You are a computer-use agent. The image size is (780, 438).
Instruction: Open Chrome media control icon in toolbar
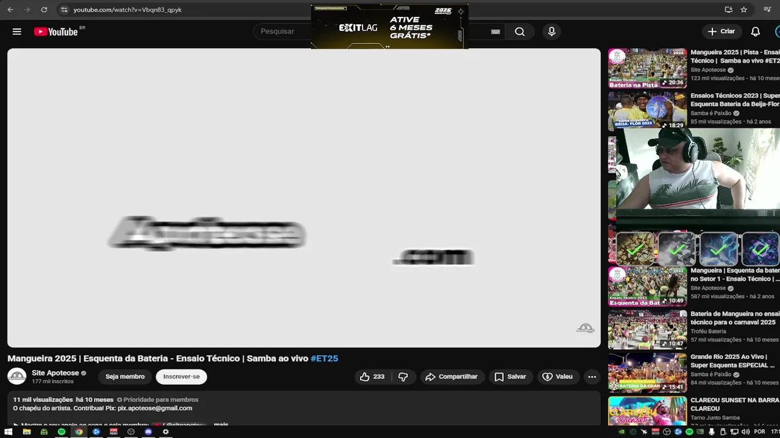click(x=767, y=10)
